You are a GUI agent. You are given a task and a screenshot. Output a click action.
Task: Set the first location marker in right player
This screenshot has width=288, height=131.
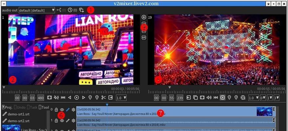click(229, 98)
